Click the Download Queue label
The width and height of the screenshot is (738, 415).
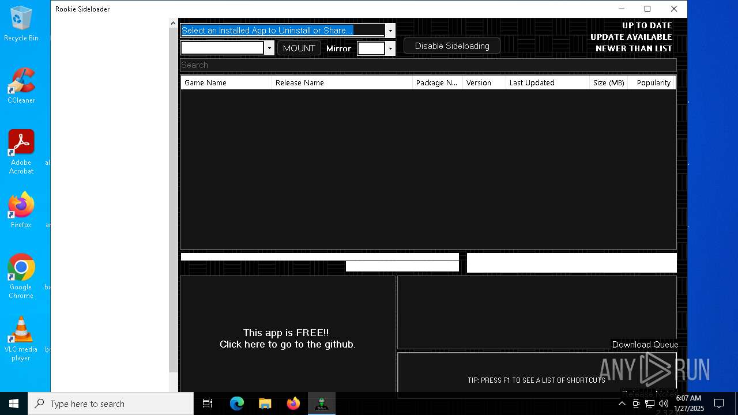click(x=645, y=345)
